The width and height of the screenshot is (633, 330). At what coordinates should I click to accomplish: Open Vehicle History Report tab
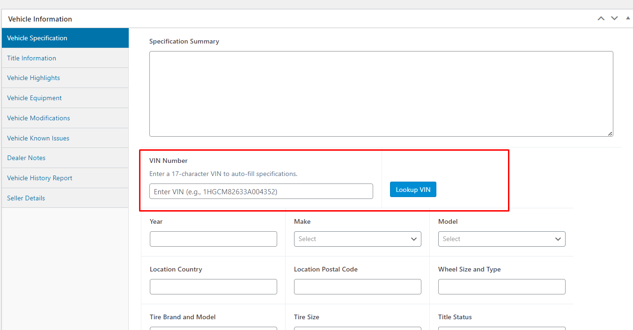(x=65, y=178)
